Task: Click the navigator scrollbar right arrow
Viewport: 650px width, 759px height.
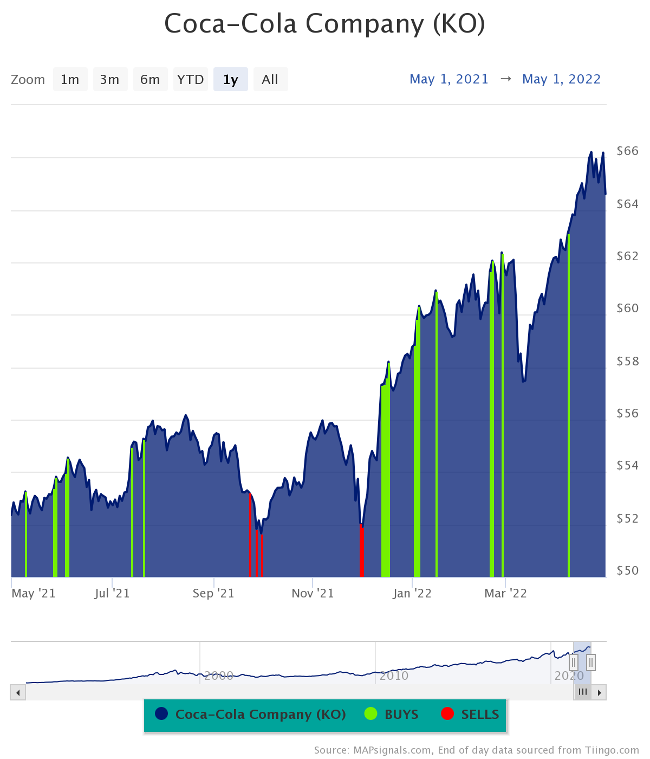Action: click(599, 692)
